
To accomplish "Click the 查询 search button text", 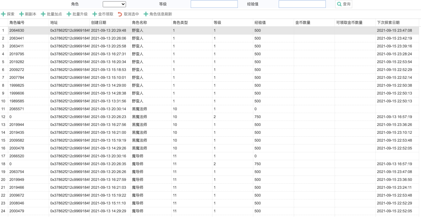I will [x=347, y=4].
